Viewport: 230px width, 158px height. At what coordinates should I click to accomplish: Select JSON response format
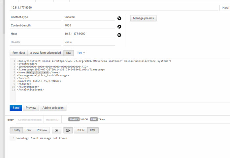(x=81, y=130)
